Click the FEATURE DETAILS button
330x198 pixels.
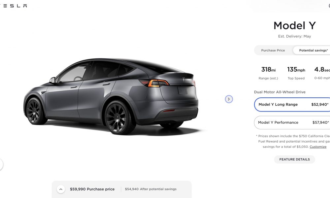[294, 159]
